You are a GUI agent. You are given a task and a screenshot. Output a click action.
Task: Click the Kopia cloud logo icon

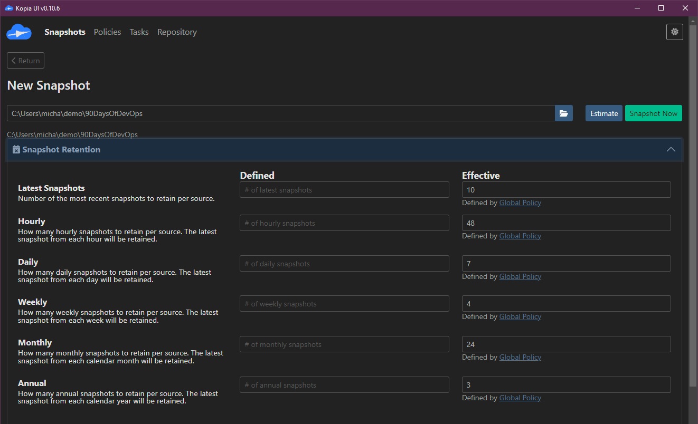pos(19,32)
